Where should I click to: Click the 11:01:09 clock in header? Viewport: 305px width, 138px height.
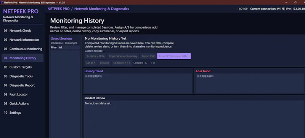click(242, 9)
